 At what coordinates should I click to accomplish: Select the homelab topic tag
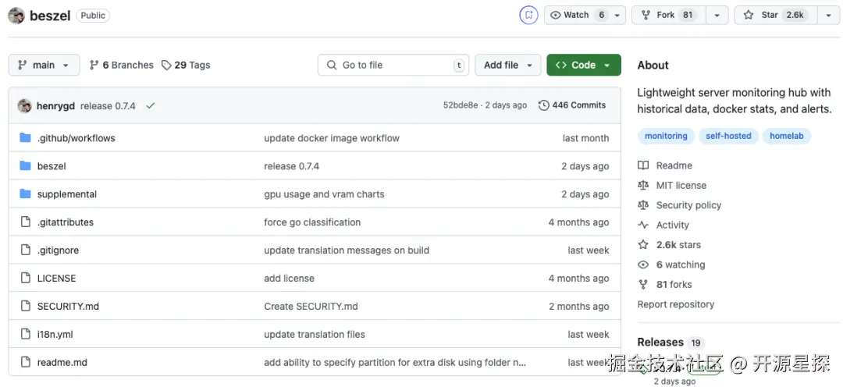tap(787, 136)
